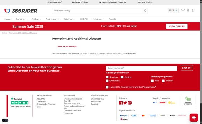This screenshot has width=202, height=124.
Task: Click the 365Rider logo
Action: (21, 11)
